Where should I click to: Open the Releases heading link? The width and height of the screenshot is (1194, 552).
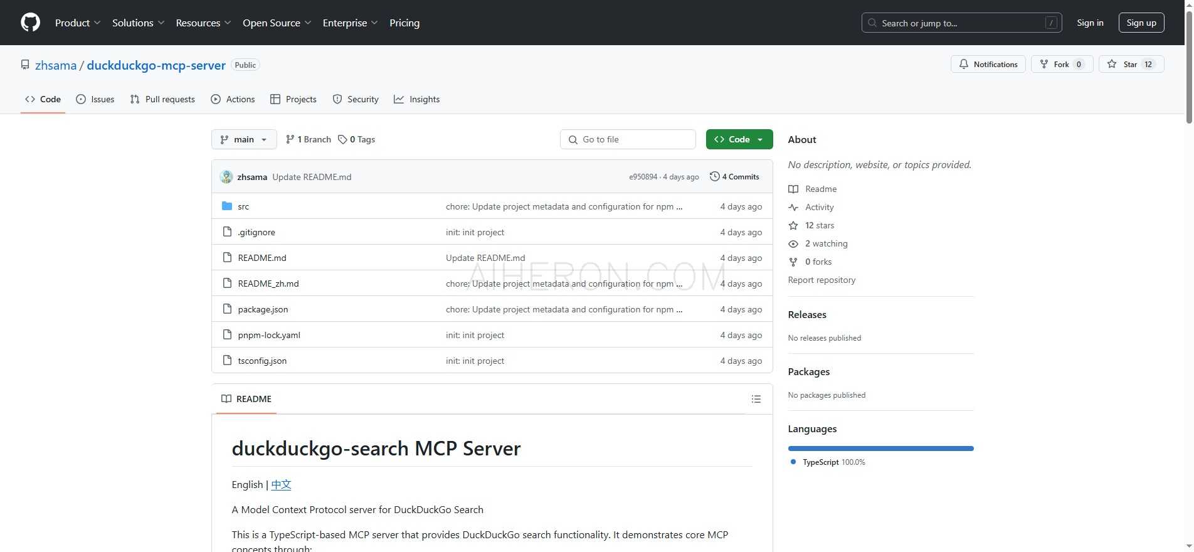[x=807, y=315]
